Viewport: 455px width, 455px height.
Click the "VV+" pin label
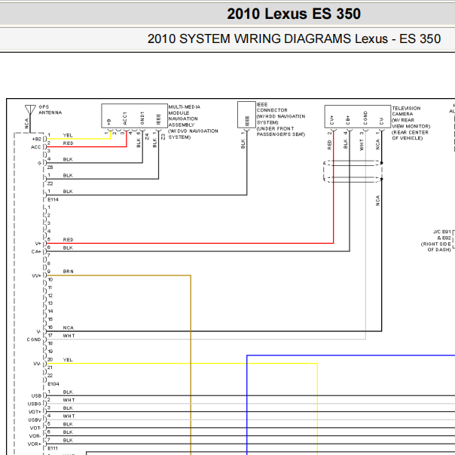pyautogui.click(x=36, y=276)
